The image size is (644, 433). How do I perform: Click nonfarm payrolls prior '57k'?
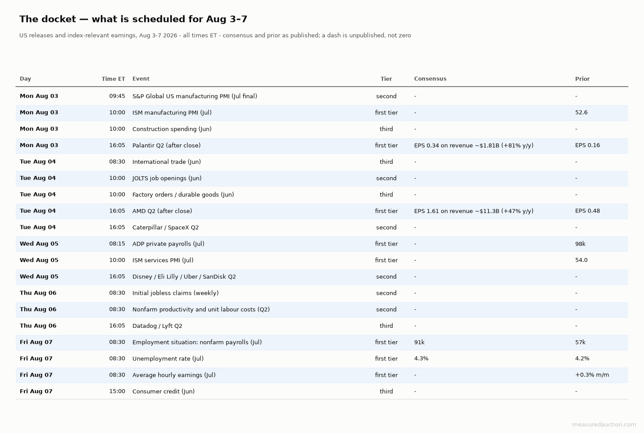(580, 342)
